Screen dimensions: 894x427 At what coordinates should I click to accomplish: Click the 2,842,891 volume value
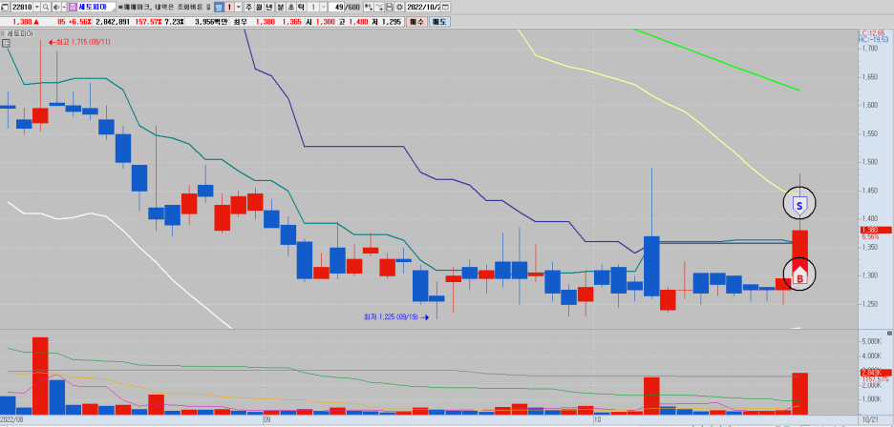click(x=111, y=22)
